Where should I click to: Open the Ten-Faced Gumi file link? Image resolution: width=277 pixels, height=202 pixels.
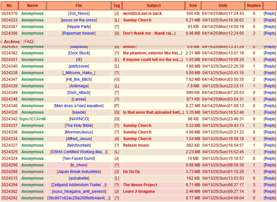tap(79, 159)
